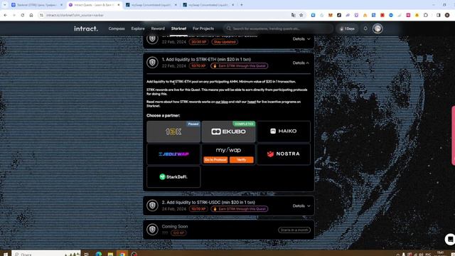The width and height of the screenshot is (455, 256).
Task: Open the streak days badge
Action: click(348, 28)
